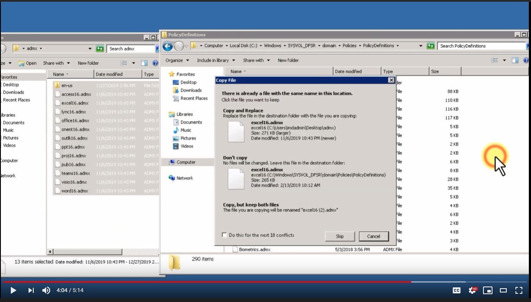Open Share with dropdown in PolicyDefinitions window
Screen dimensions: 531x302
coord(256,60)
